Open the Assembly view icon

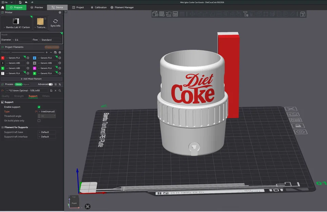[x=303, y=14]
